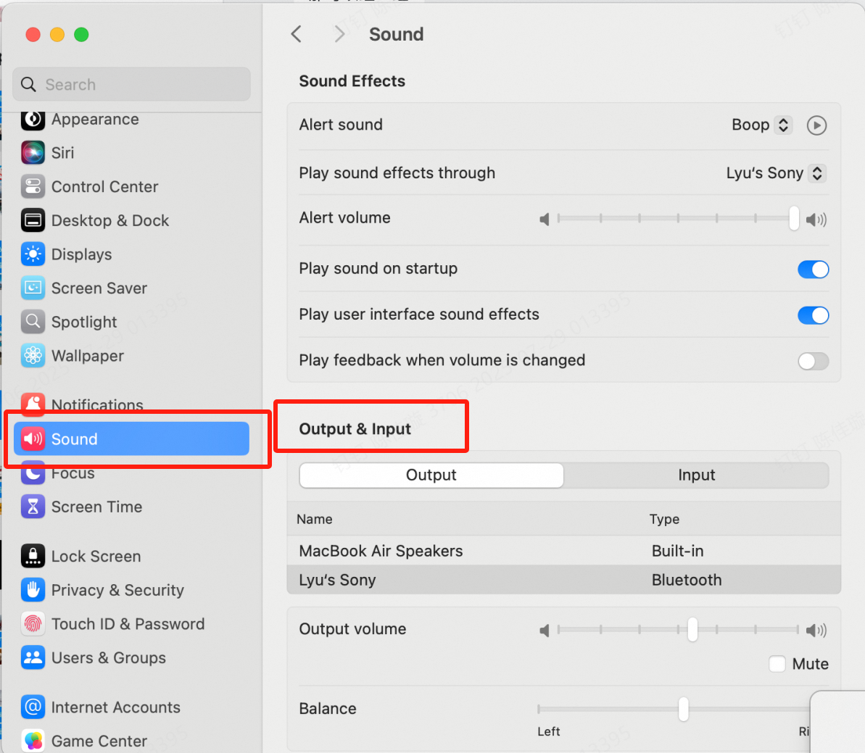Click the Search field in sidebar
This screenshot has width=865, height=753.
point(131,84)
